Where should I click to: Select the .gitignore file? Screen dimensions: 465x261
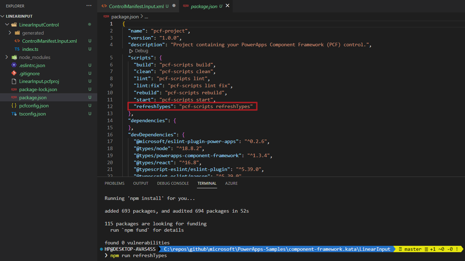point(29,73)
